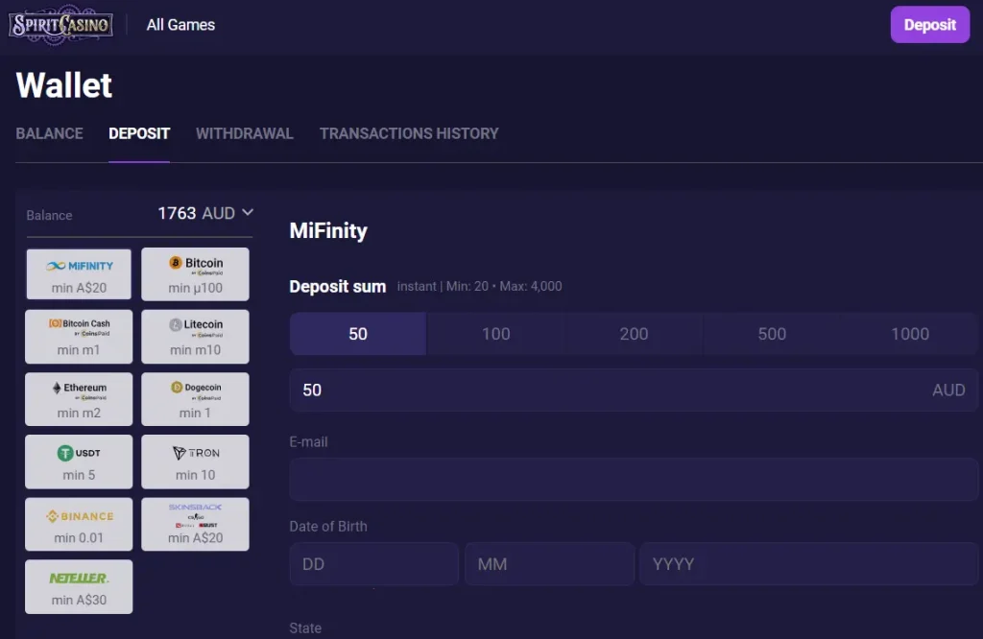This screenshot has height=639, width=983.
Task: Pick the Ethereum payment method
Action: pyautogui.click(x=79, y=399)
